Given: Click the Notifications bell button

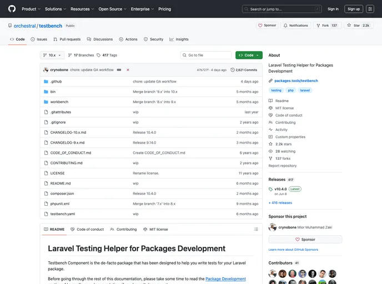Looking at the screenshot, I should point(295,26).
